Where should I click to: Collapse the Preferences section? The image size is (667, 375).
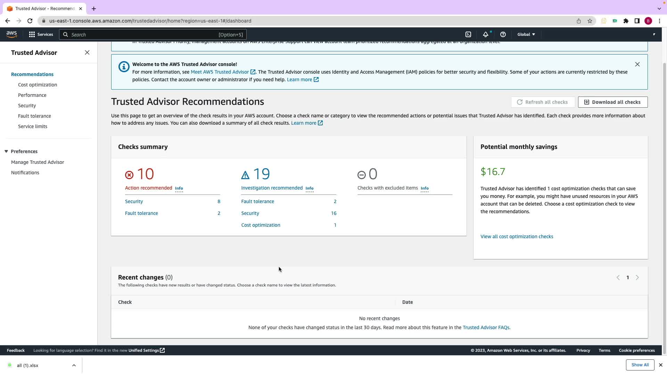pos(6,151)
